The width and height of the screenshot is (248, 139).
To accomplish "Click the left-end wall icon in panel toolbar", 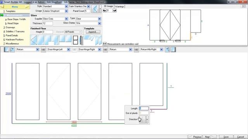I will [x=6, y=49].
